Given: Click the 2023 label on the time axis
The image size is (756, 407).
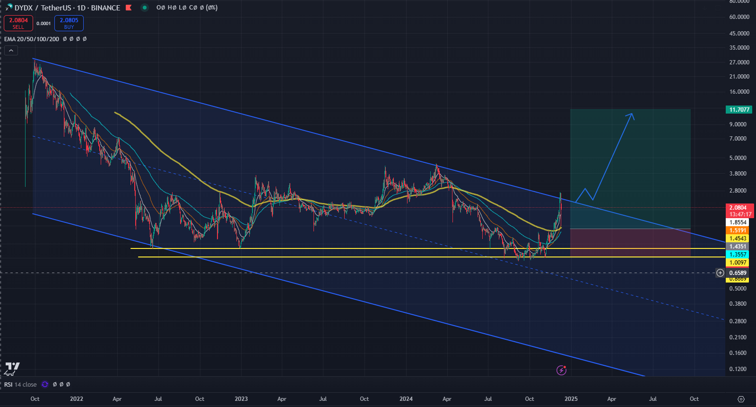Looking at the screenshot, I should click(x=241, y=399).
